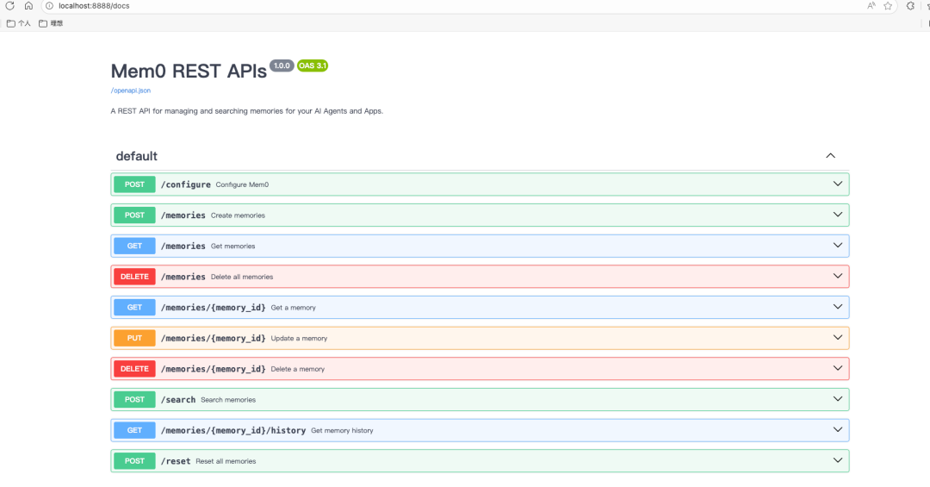Click the POST badge for Create memories
930x487 pixels.
(134, 215)
